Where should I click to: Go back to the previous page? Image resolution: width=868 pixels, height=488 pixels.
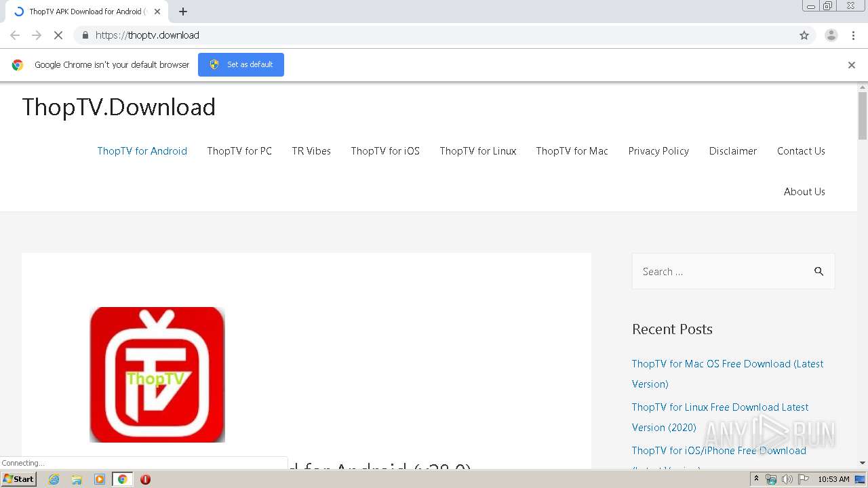pos(15,35)
